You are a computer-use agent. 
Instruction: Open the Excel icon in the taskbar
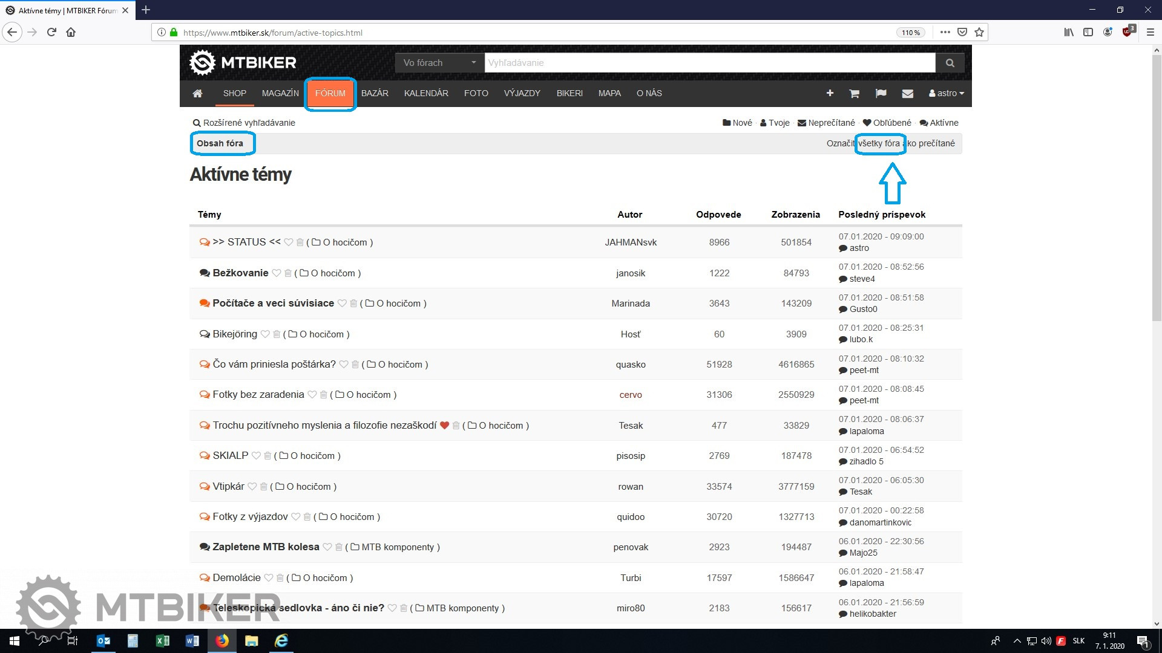(x=162, y=641)
